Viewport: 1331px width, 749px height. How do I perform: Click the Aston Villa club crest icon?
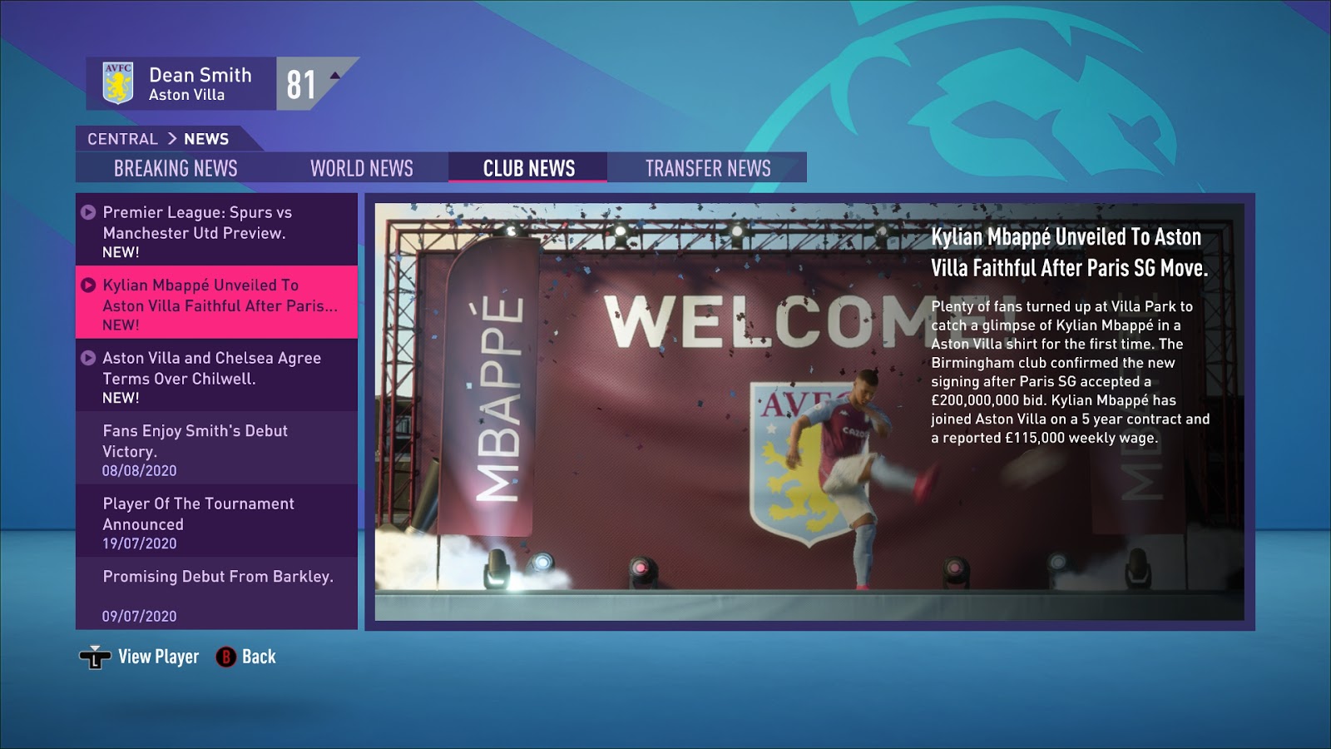[x=118, y=83]
